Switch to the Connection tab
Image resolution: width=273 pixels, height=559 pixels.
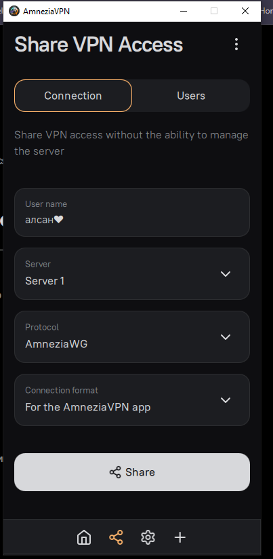pyautogui.click(x=73, y=96)
